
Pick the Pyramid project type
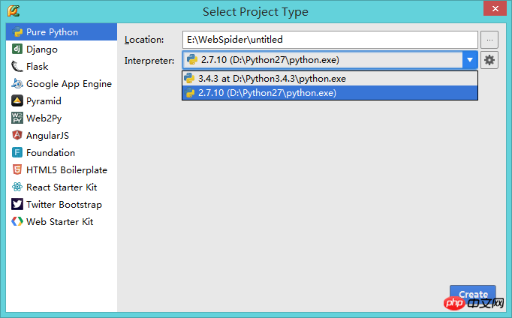pos(62,101)
